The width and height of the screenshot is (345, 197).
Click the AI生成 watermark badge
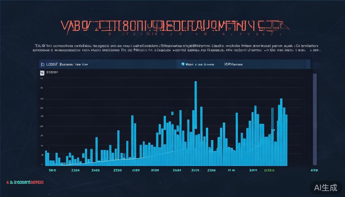tap(326, 188)
